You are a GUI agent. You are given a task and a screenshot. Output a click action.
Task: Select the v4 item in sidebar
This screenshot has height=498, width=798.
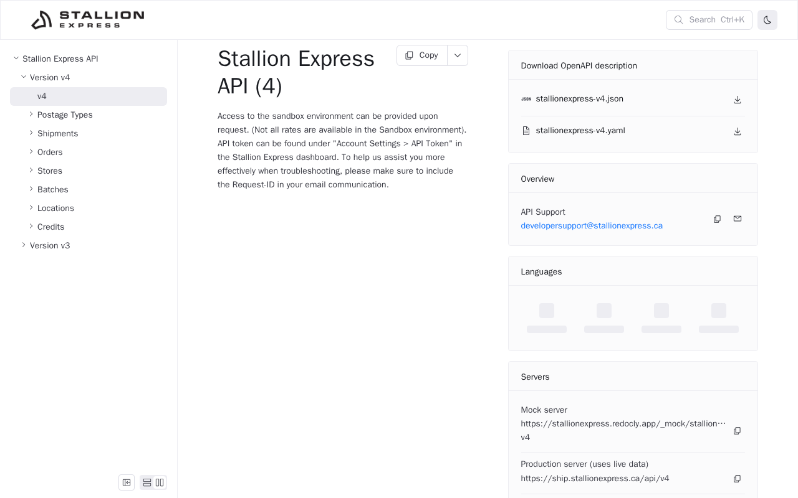tap(42, 96)
